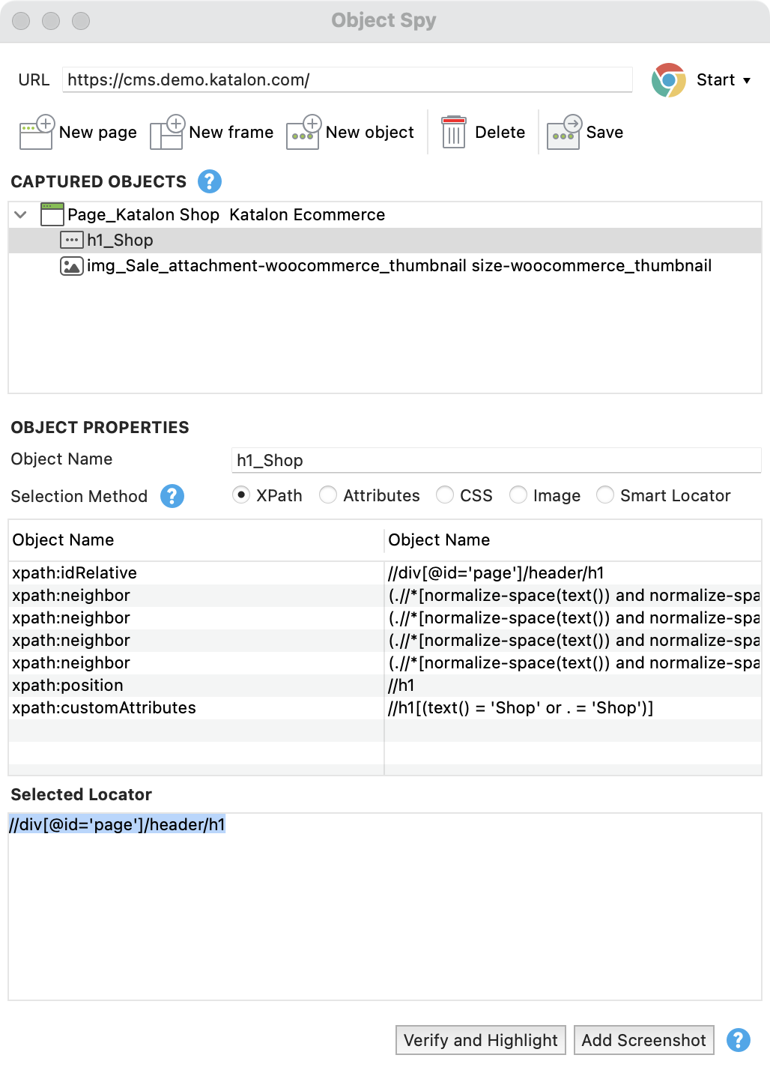770x1079 pixels.
Task: Select the Image selection method
Action: (x=518, y=495)
